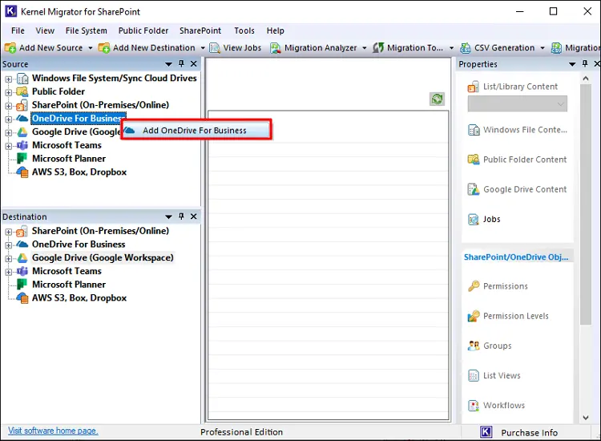Open the Public Folder menu

[x=143, y=30]
